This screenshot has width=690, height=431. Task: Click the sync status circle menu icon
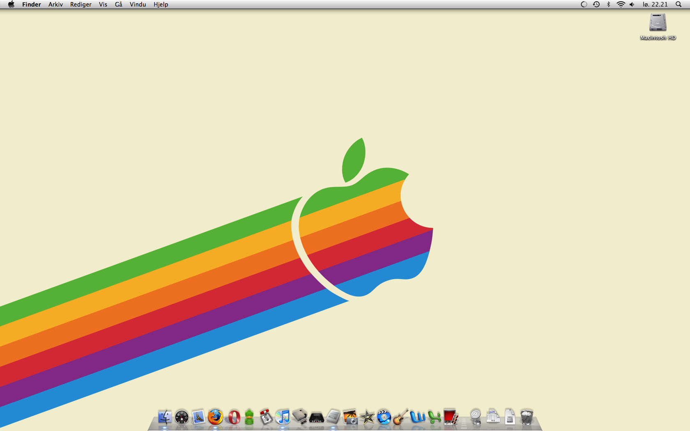pos(584,5)
